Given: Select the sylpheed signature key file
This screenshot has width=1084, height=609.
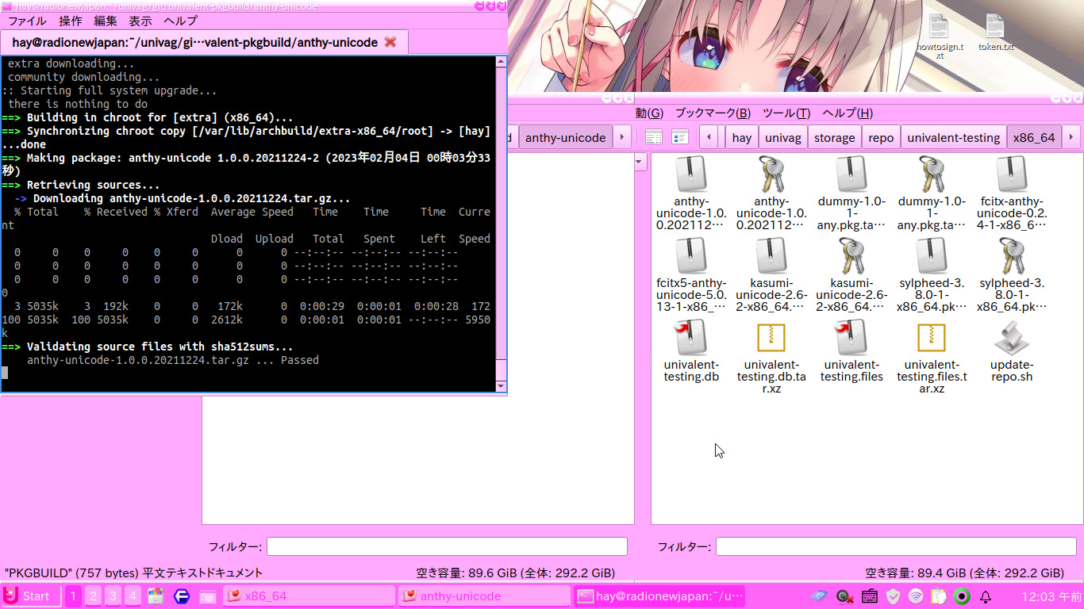Looking at the screenshot, I should (1012, 257).
